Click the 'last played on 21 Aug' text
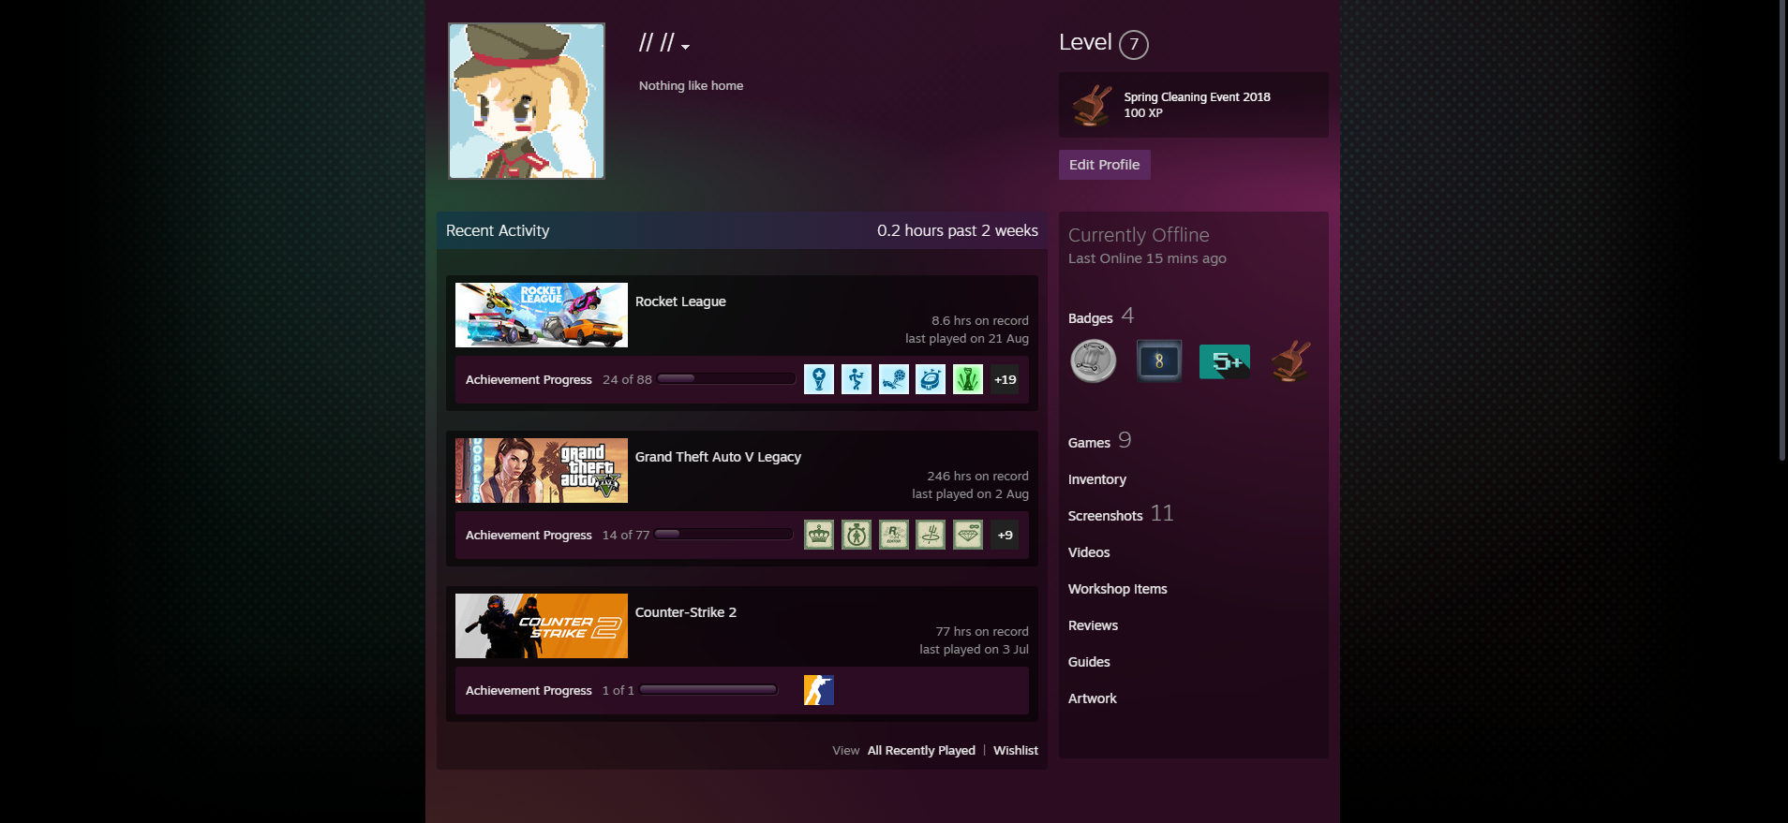Viewport: 1788px width, 823px height. [967, 339]
